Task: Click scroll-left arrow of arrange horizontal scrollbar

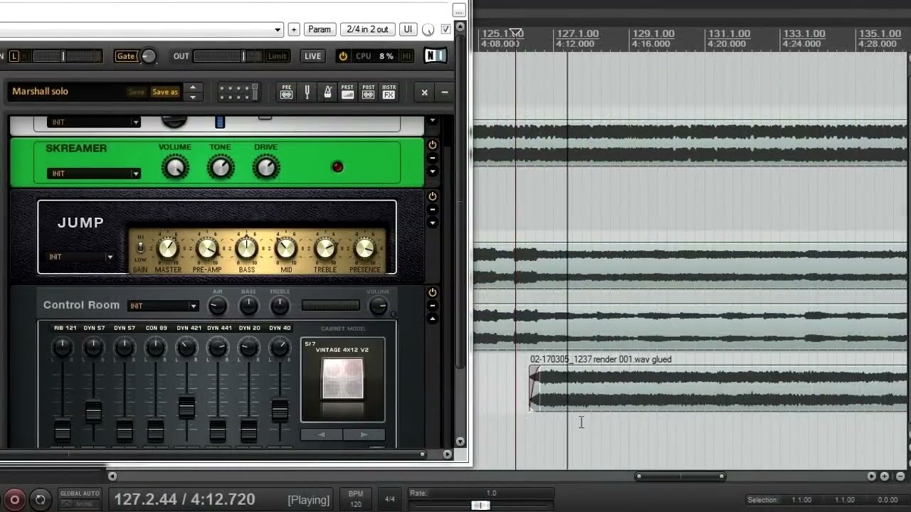Action: (112, 476)
